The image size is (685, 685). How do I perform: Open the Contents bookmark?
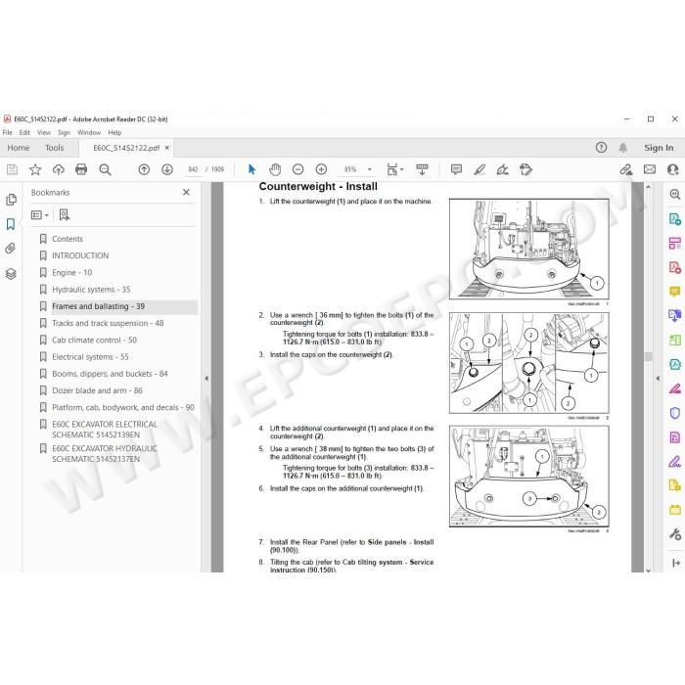pos(68,239)
